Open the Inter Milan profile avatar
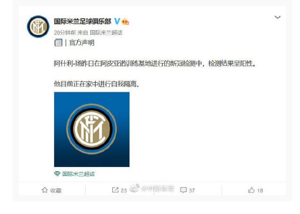 (38, 26)
